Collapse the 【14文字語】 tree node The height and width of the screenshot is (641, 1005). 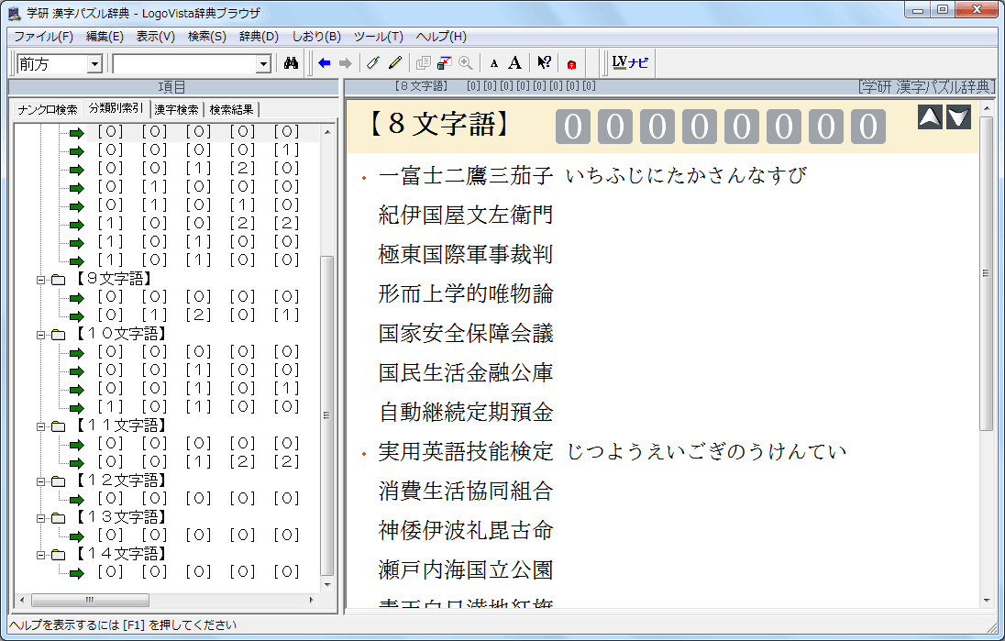click(x=40, y=555)
